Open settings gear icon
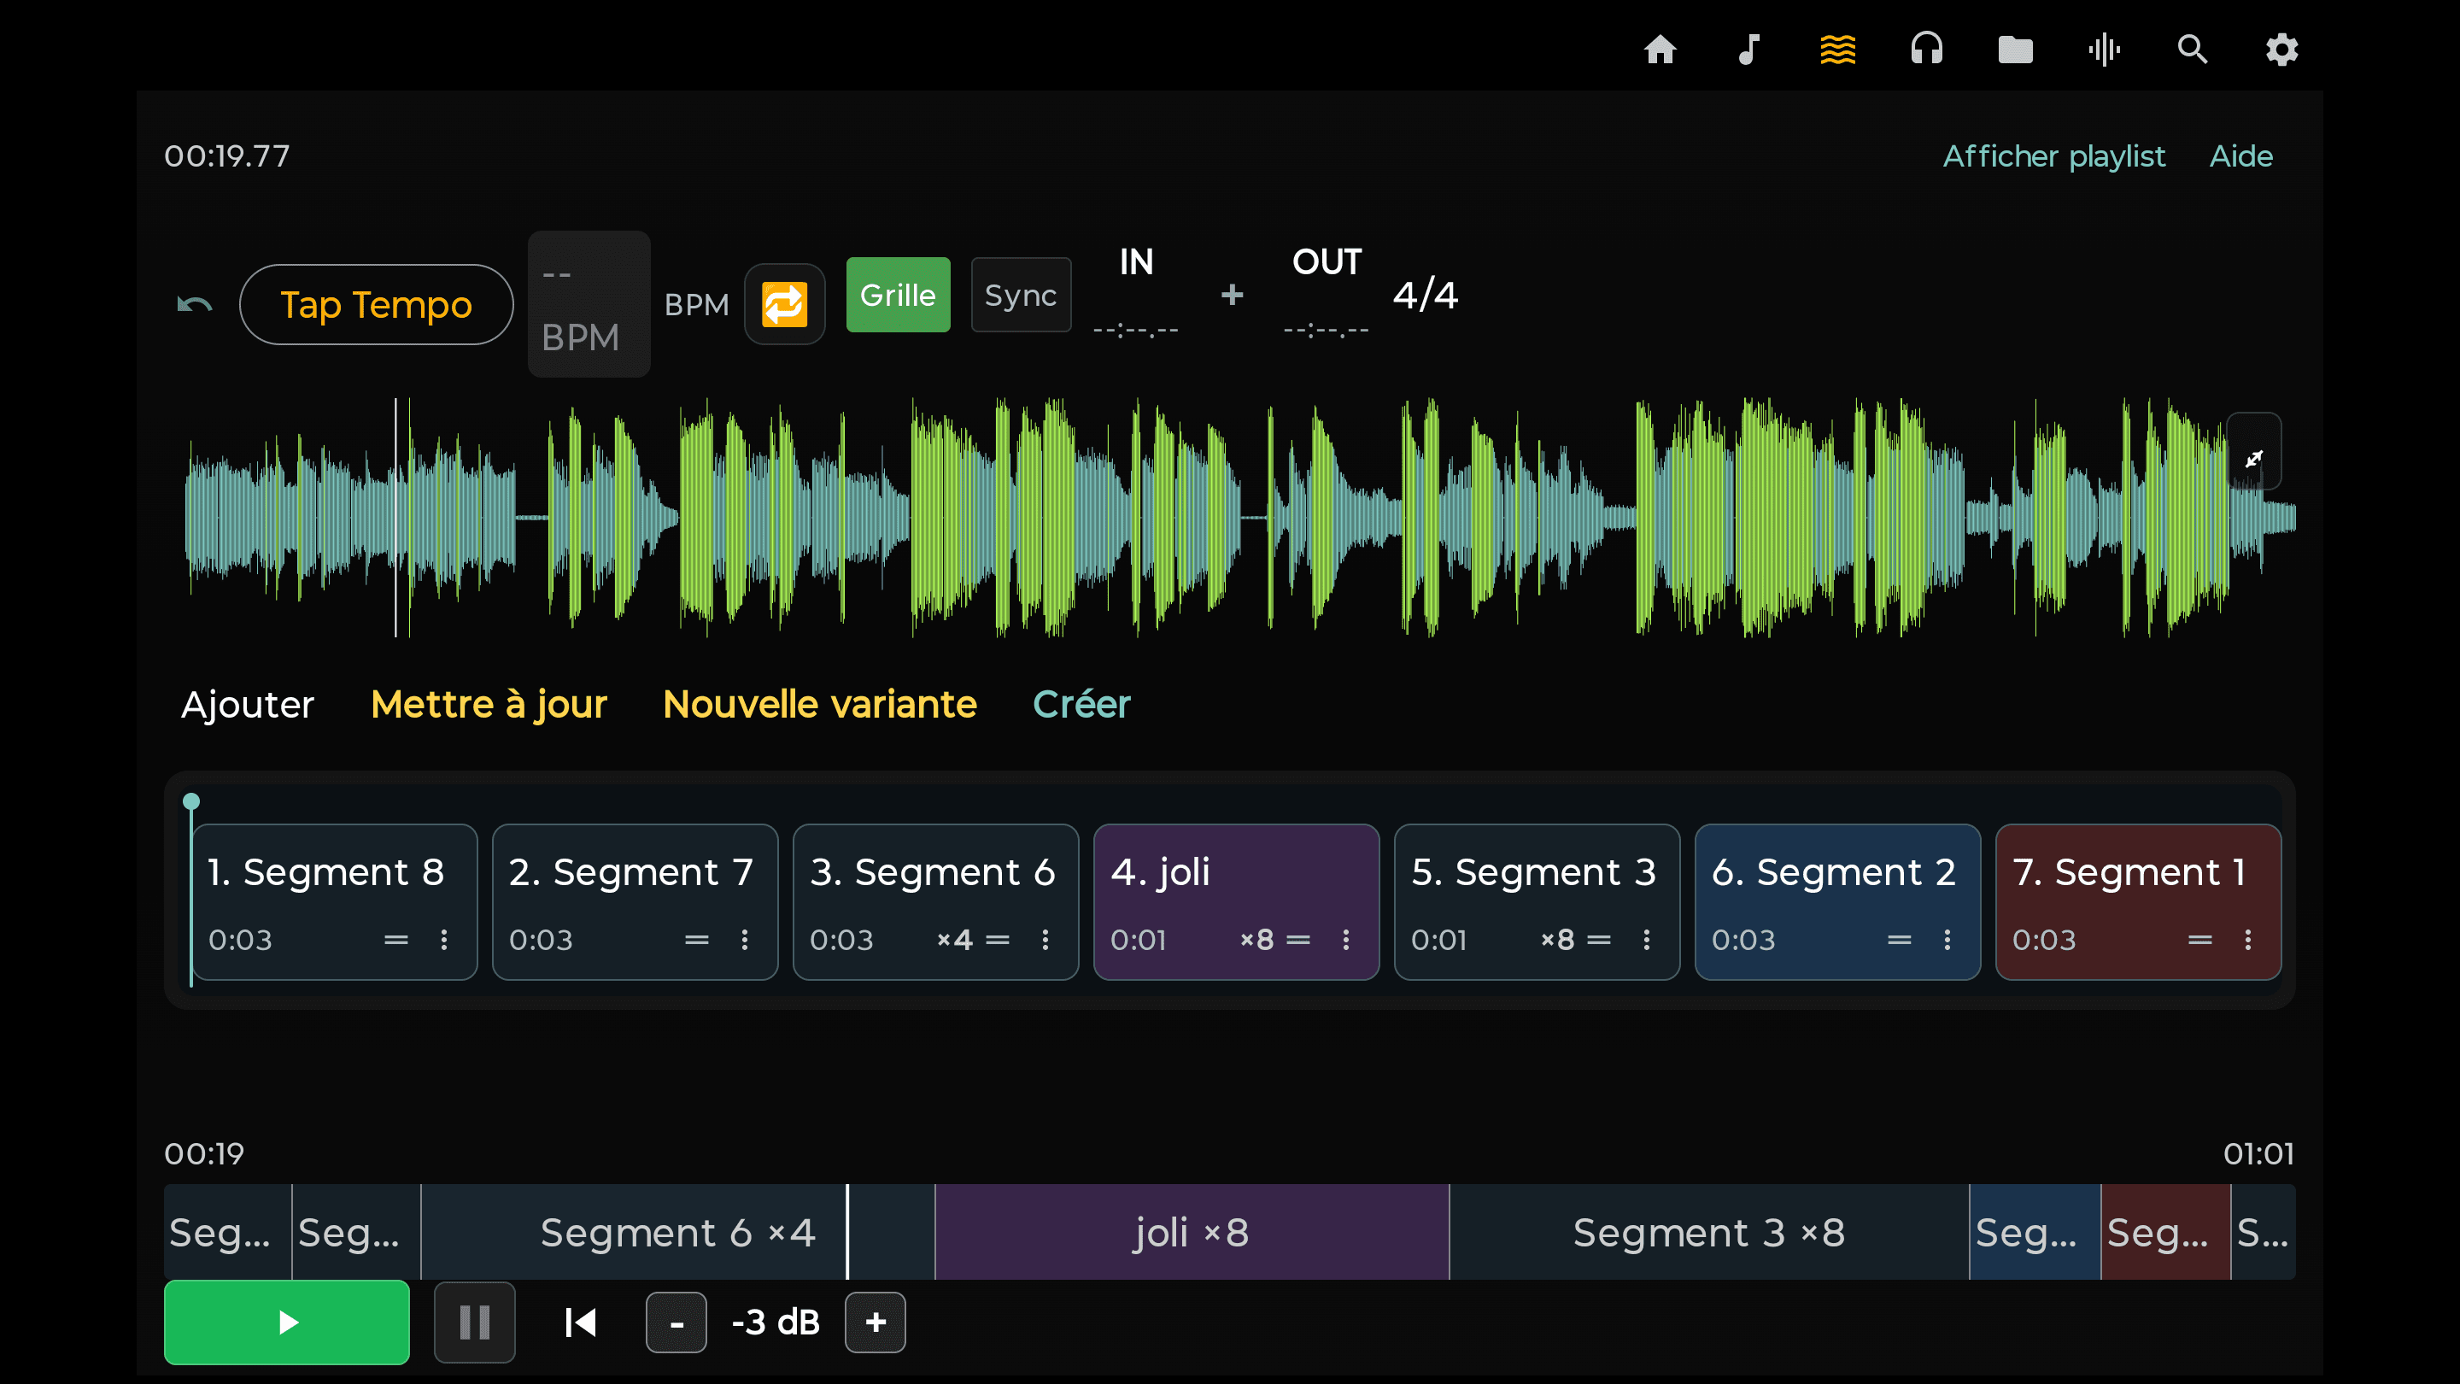 [x=2281, y=49]
